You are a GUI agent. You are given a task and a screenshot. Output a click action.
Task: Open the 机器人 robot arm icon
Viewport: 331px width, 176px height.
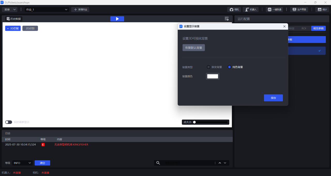[x=247, y=10]
